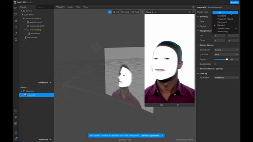The height and width of the screenshot is (142, 253).
Task: Pop out the simulator preview window
Action: tap(193, 12)
